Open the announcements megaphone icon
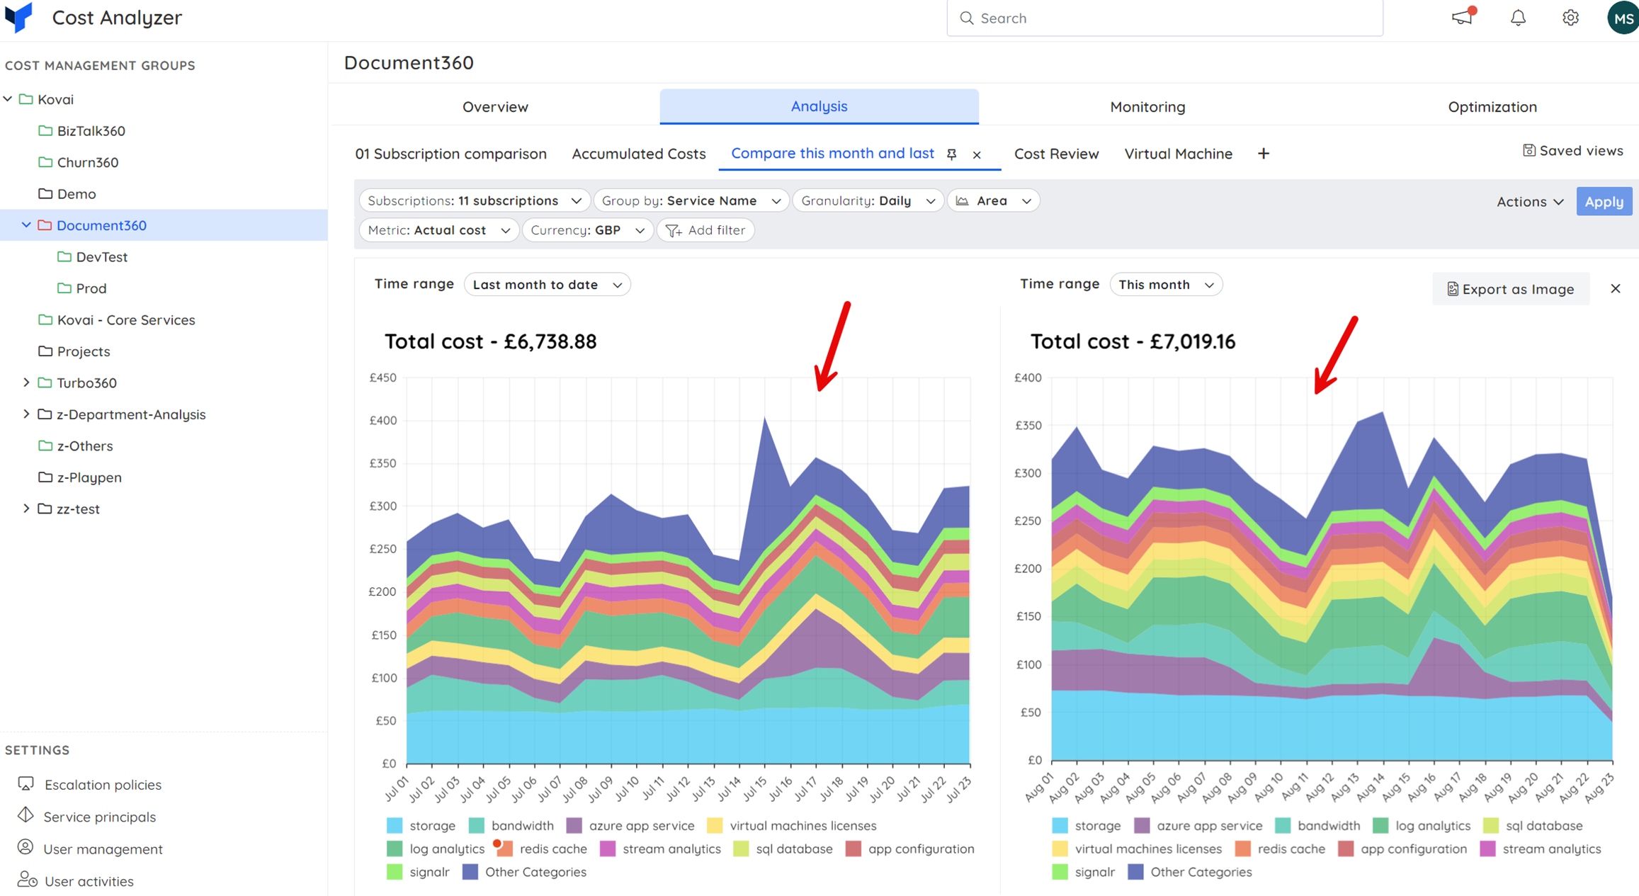 [x=1463, y=17]
